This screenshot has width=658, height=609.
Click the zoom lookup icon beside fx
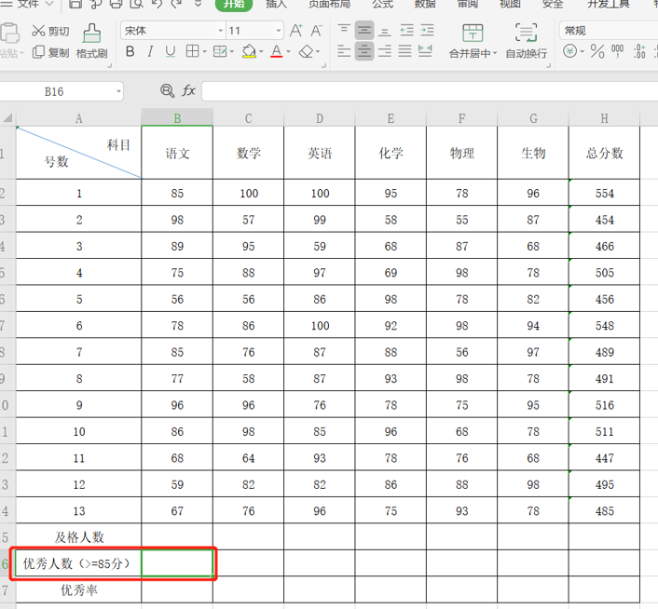coord(168,90)
